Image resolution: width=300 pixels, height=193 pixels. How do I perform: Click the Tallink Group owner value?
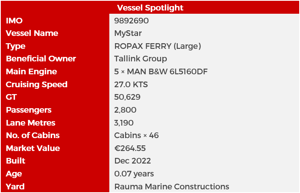click(140, 59)
